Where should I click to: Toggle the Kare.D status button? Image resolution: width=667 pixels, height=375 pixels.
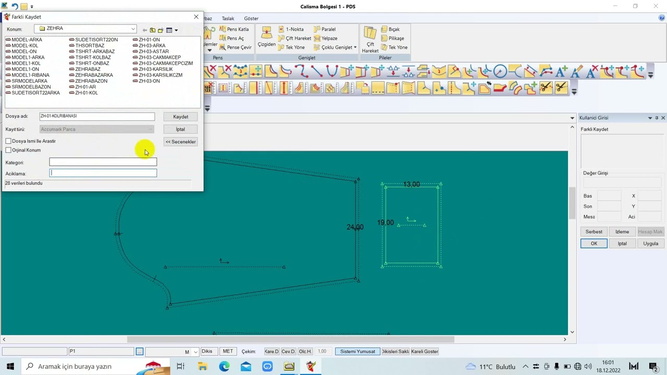[271, 352]
